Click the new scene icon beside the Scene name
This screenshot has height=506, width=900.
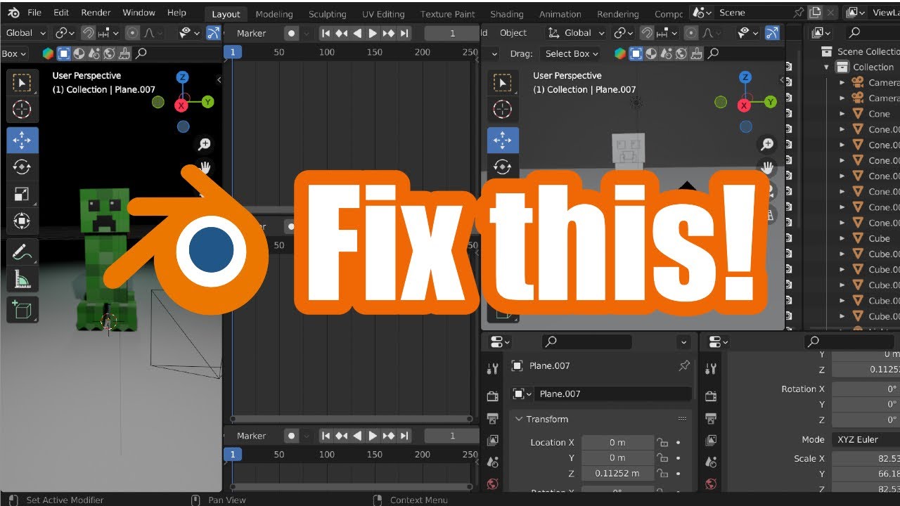pos(815,13)
